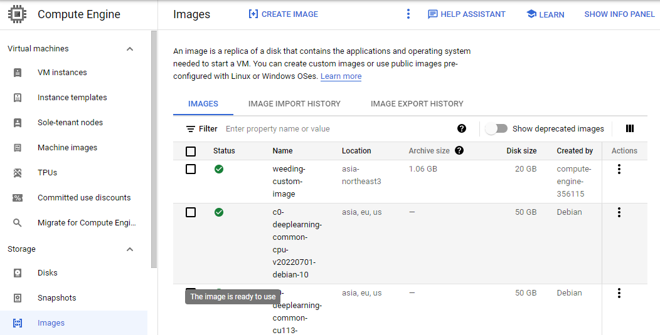Click the asia-northeast3 location cell
The width and height of the screenshot is (660, 335).
click(361, 175)
